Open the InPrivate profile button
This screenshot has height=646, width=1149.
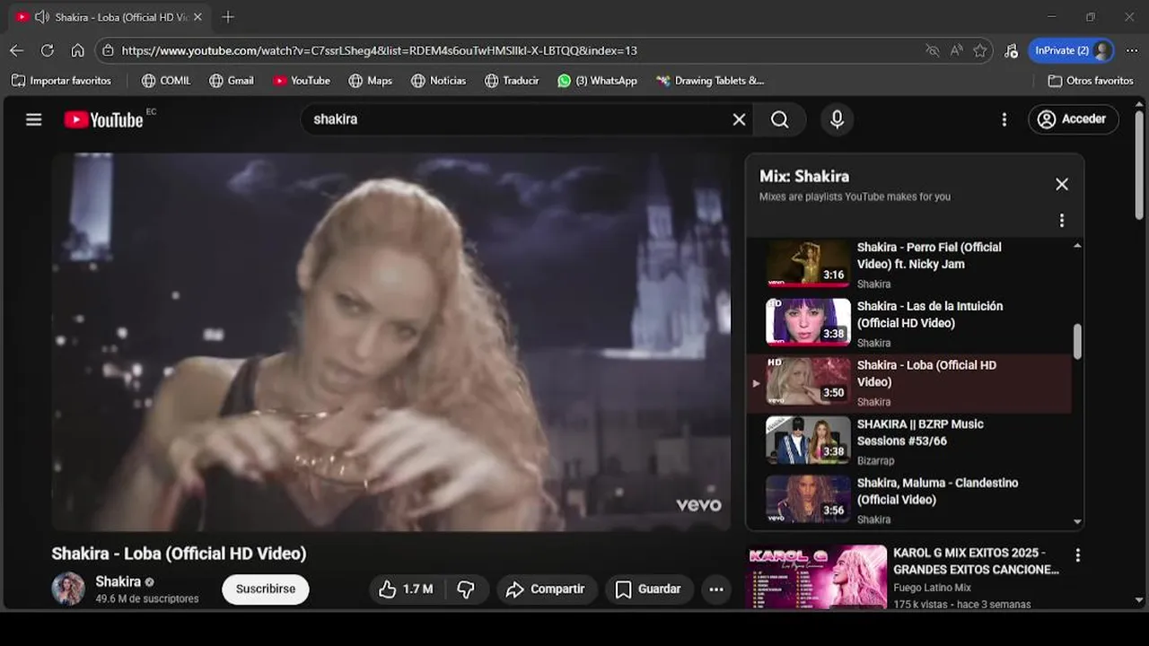coord(1071,50)
